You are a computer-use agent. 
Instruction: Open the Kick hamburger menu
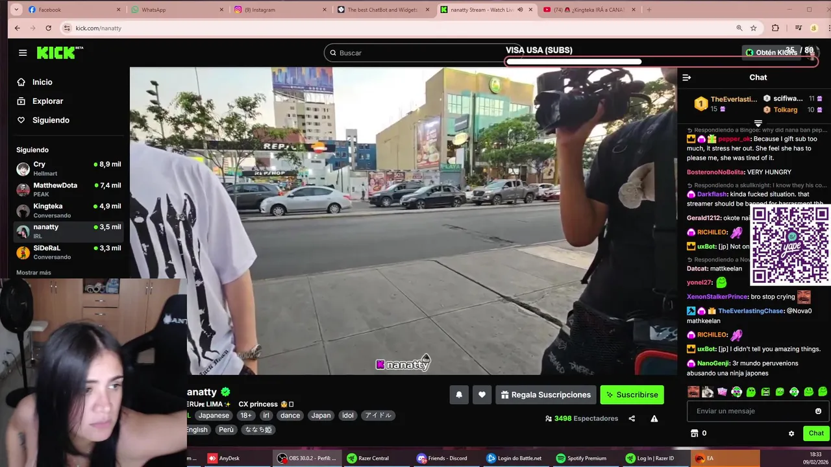[23, 53]
